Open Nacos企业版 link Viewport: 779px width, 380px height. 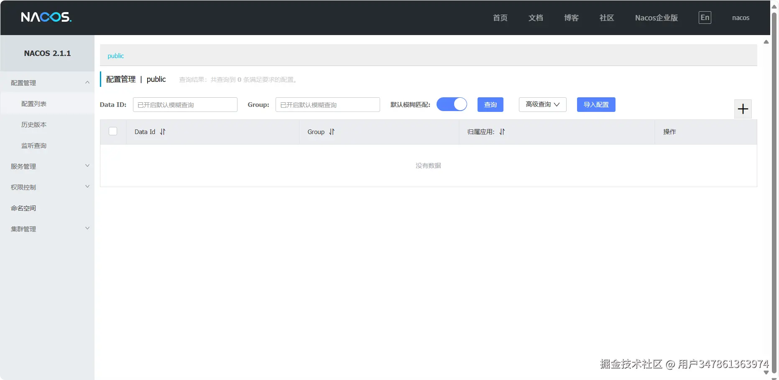pos(656,18)
